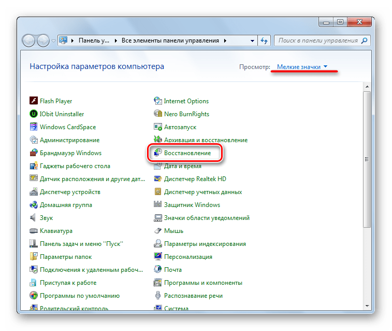Open the Диспетчер Realtek HD icon
Image resolution: width=392 pixels, height=331 pixels.
click(x=158, y=178)
